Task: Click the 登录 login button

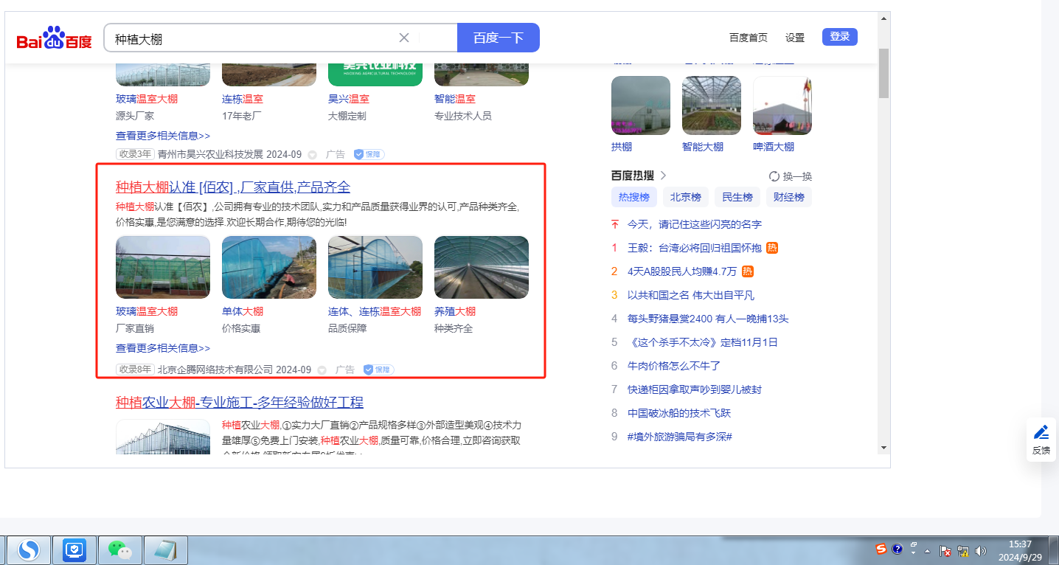Action: tap(839, 37)
